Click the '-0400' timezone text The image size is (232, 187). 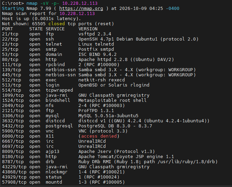(173, 9)
